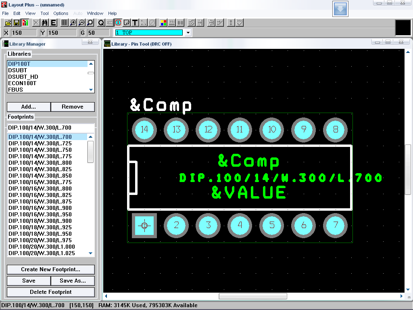Click pin 7 pad on the footprint
413x310 pixels.
pyautogui.click(x=336, y=225)
